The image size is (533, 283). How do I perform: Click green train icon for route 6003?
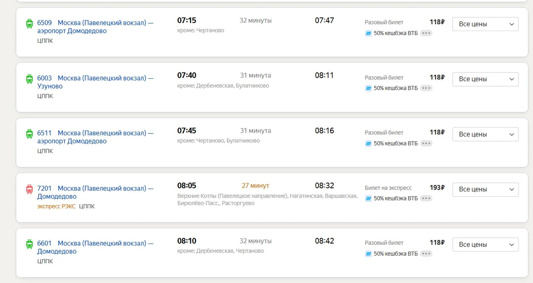tap(29, 79)
